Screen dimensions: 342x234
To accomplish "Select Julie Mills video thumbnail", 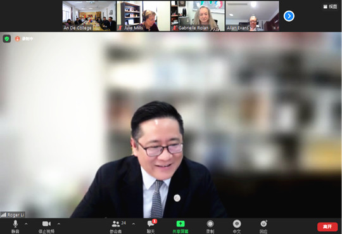I will click(x=144, y=16).
